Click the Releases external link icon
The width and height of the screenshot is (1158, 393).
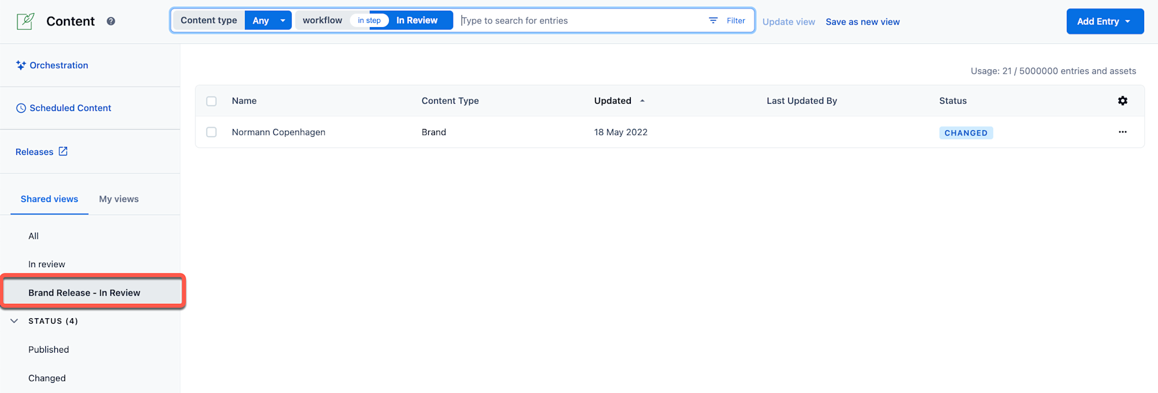tap(63, 151)
